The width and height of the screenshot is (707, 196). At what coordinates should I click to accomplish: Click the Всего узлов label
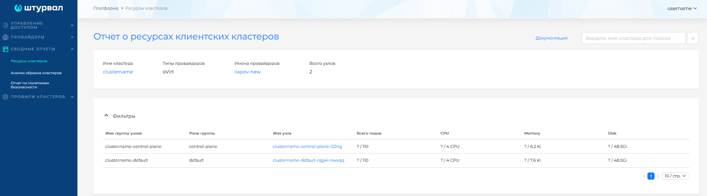point(322,63)
